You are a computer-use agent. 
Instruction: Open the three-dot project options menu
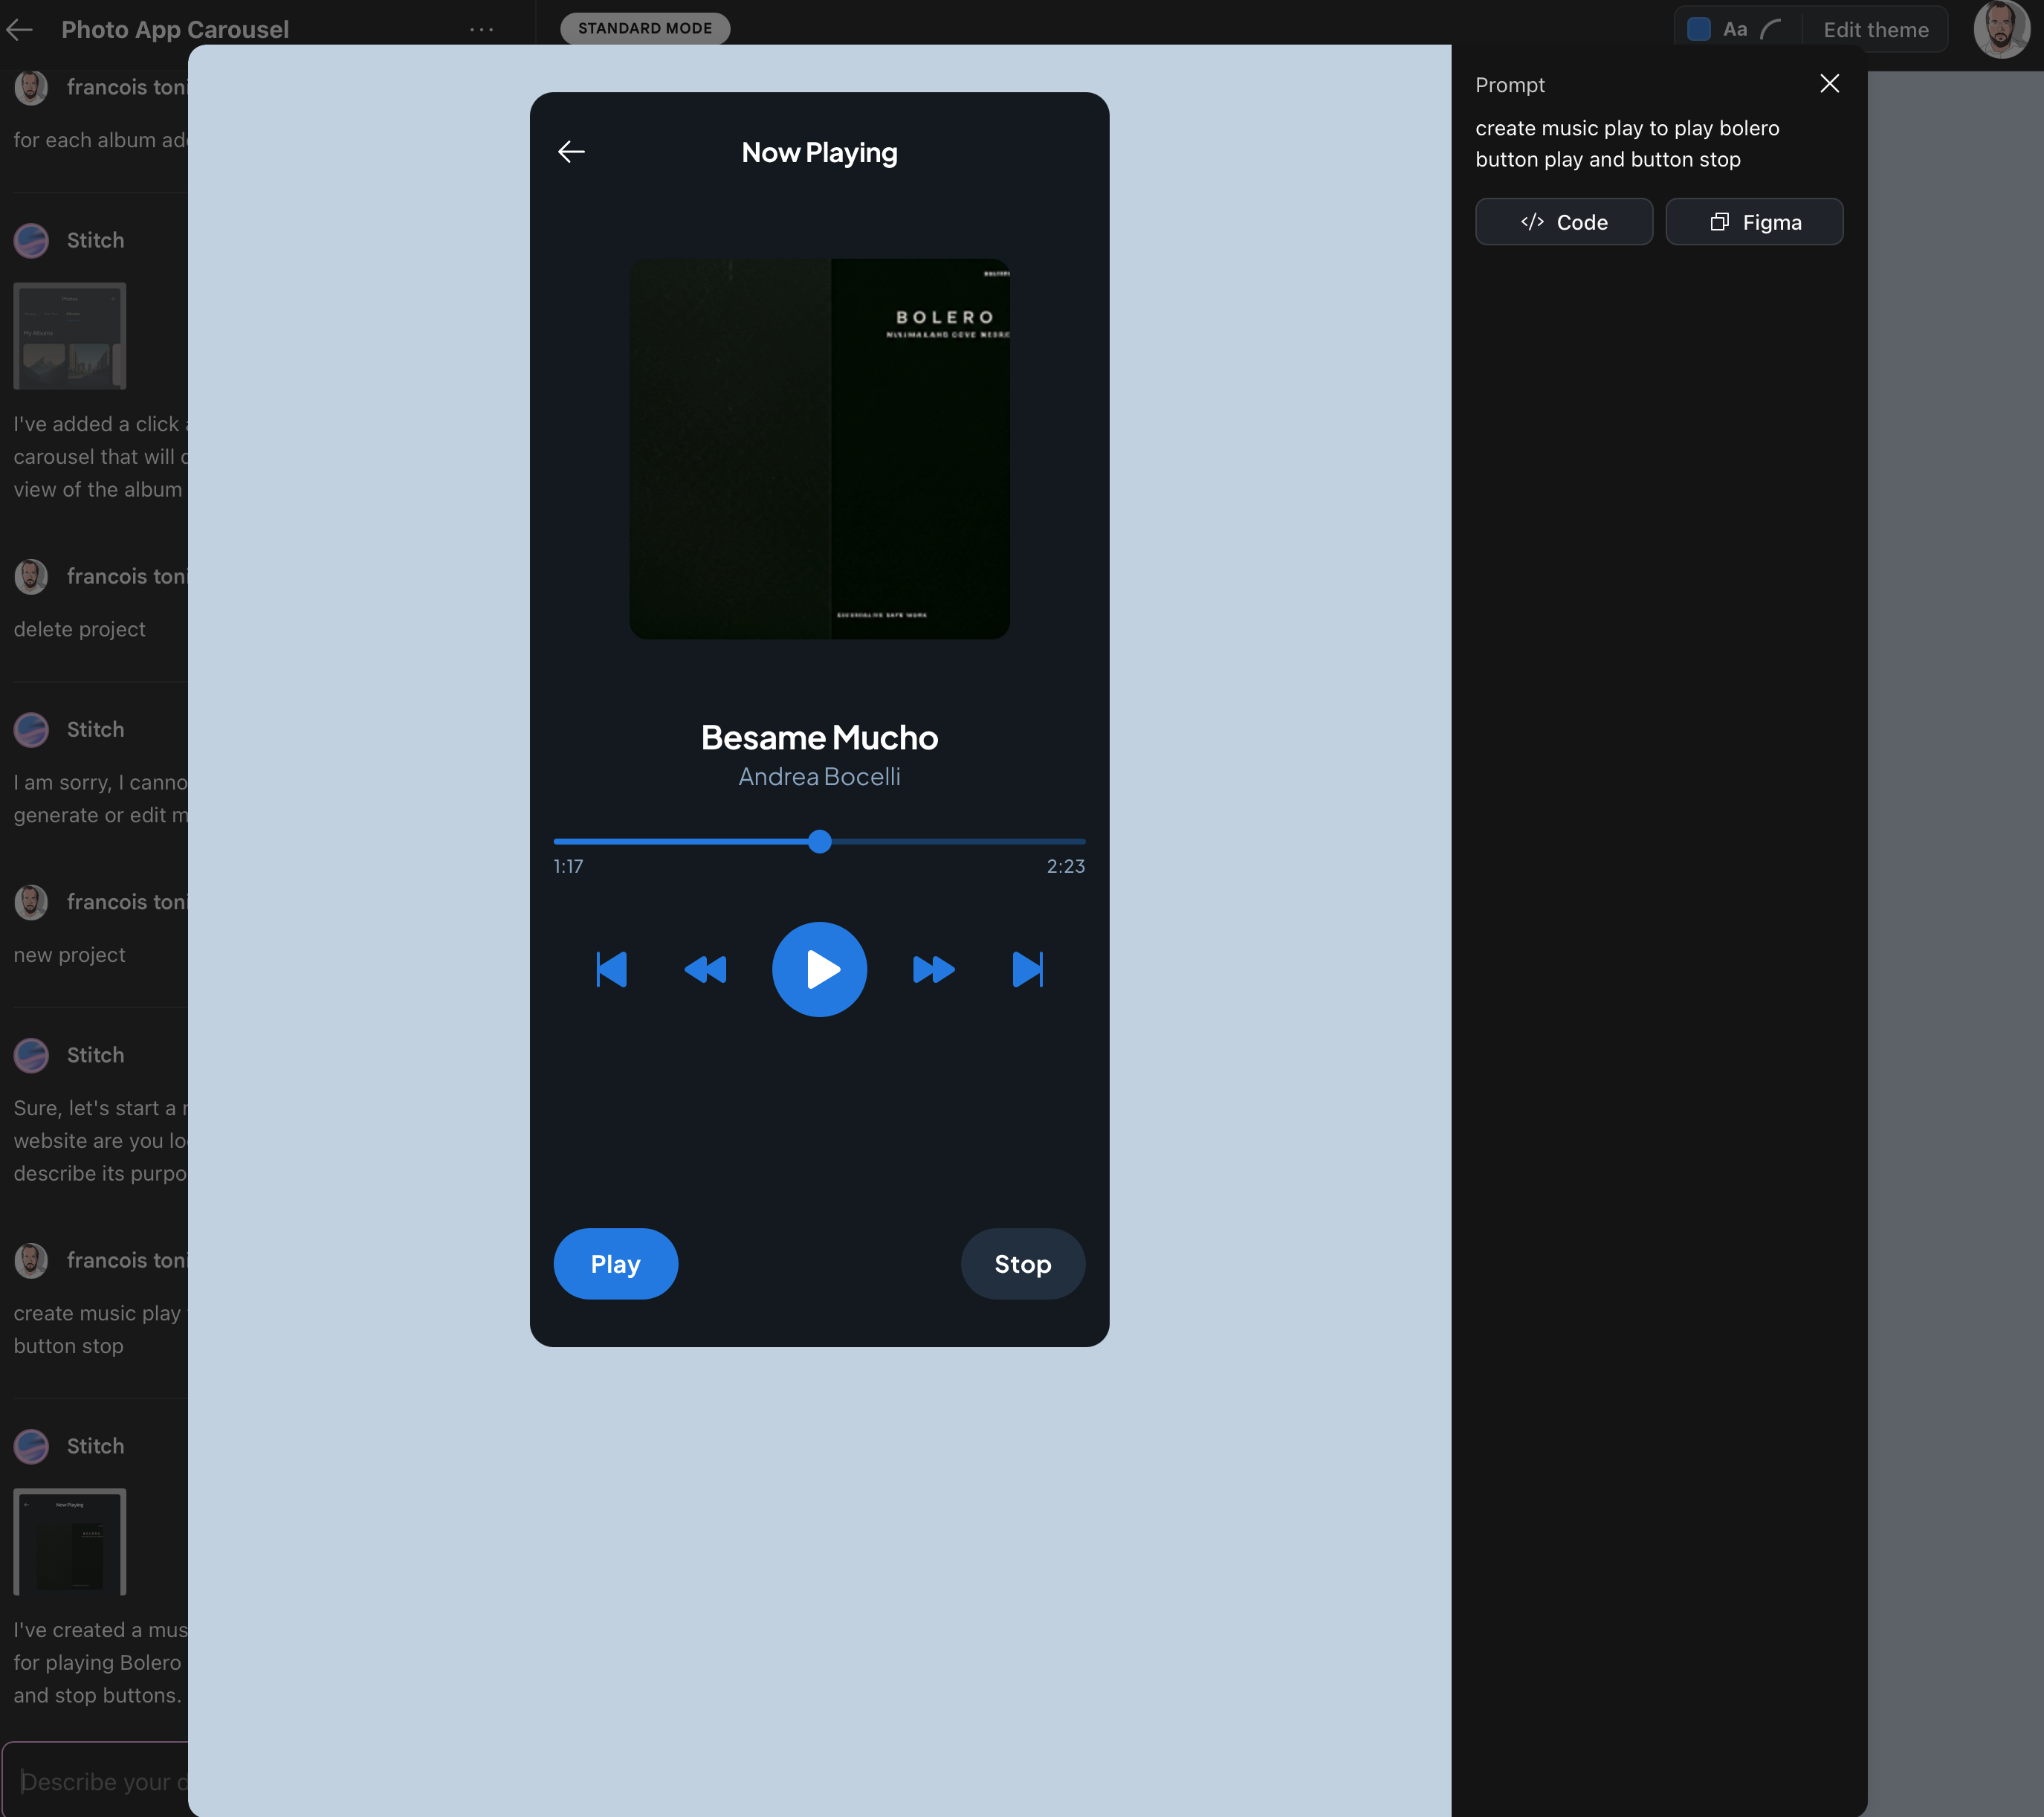click(481, 30)
